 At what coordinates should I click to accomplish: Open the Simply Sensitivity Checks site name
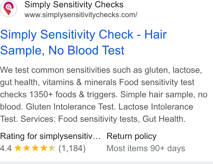tap(74, 5)
